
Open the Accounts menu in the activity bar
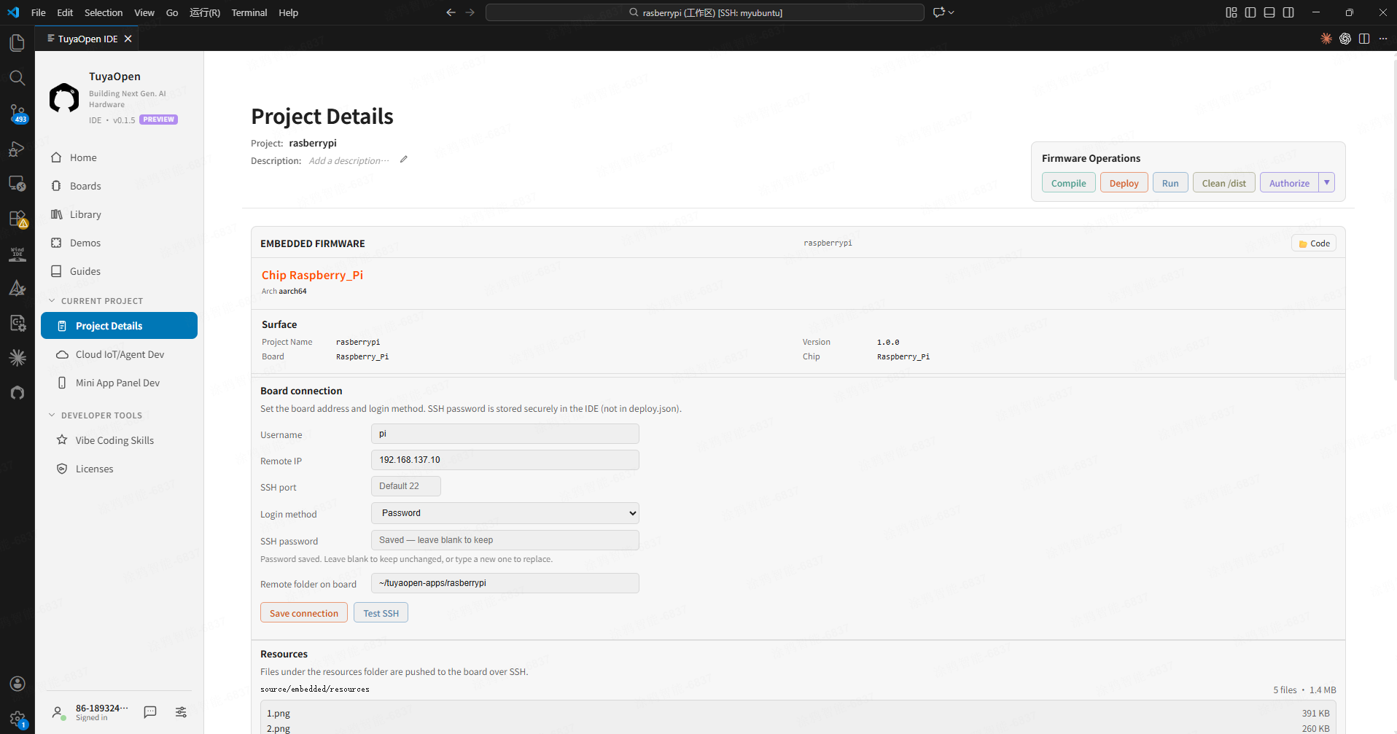click(17, 684)
